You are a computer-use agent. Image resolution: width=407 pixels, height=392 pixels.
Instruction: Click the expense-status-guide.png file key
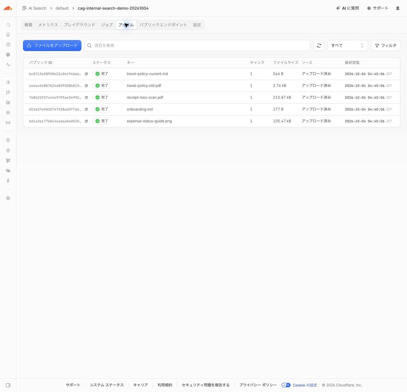(x=149, y=121)
